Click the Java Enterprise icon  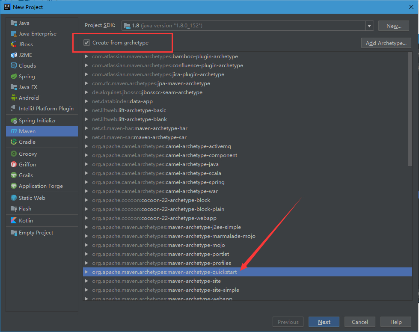click(14, 34)
